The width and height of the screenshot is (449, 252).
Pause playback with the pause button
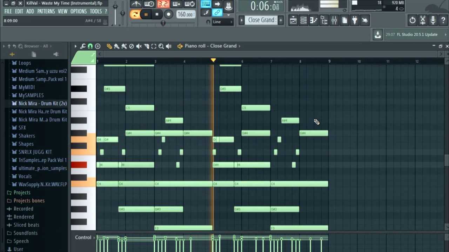coord(146,14)
